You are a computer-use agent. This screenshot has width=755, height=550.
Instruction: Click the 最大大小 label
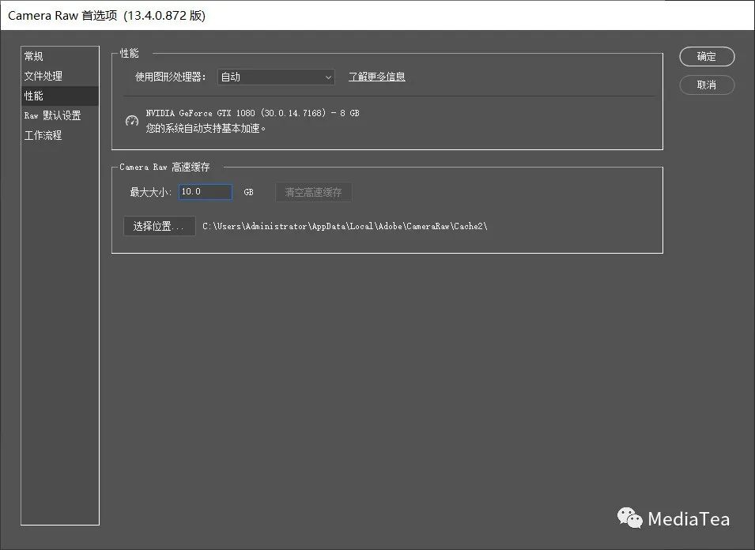tap(151, 192)
